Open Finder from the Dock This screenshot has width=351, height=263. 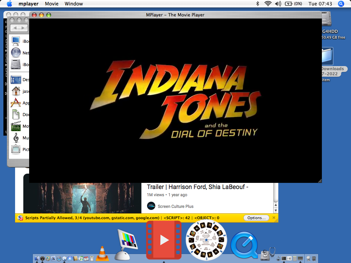[37, 259]
